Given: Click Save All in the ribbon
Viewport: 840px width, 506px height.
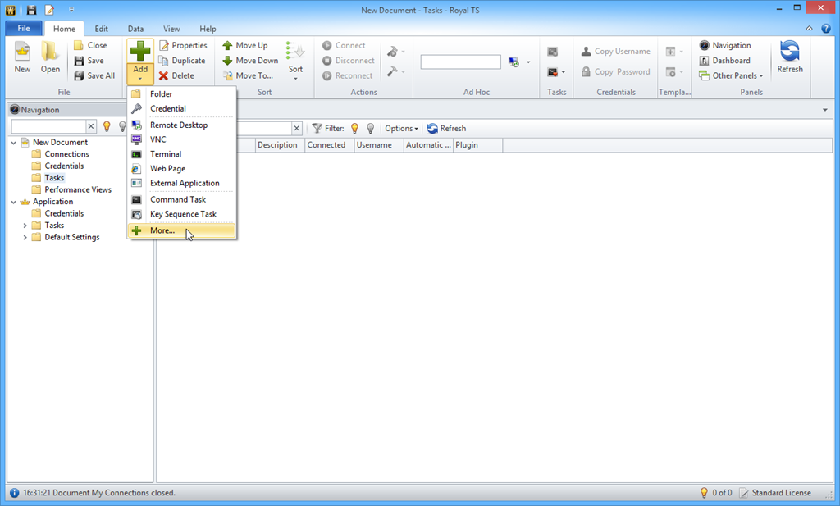Looking at the screenshot, I should click(94, 75).
